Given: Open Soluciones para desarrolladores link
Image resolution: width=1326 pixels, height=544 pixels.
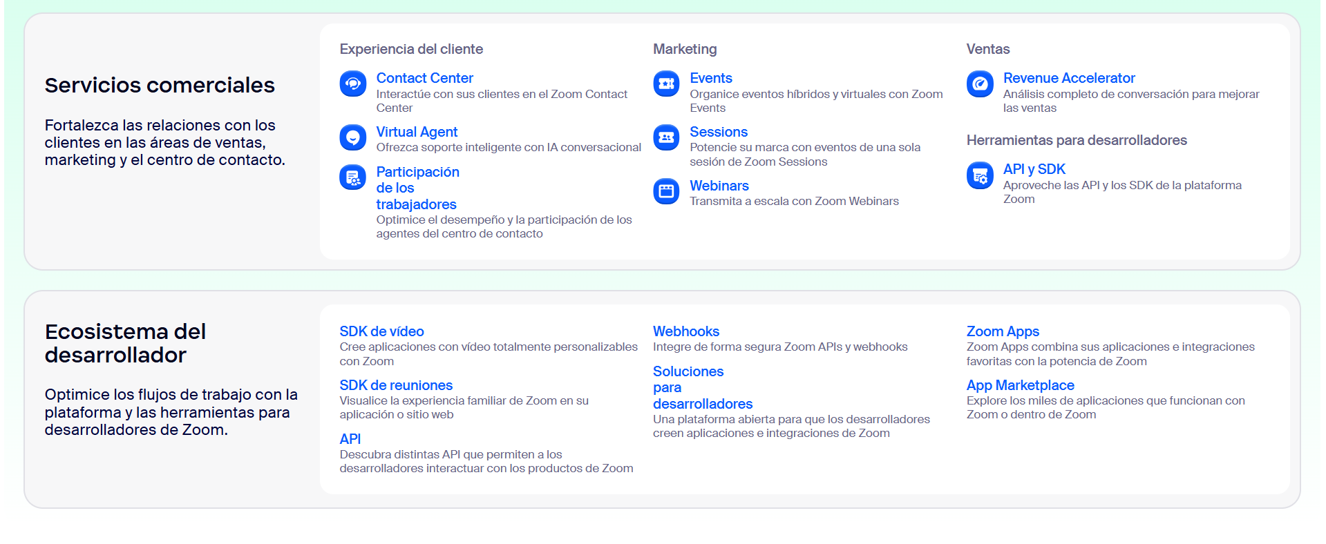Looking at the screenshot, I should coord(703,387).
